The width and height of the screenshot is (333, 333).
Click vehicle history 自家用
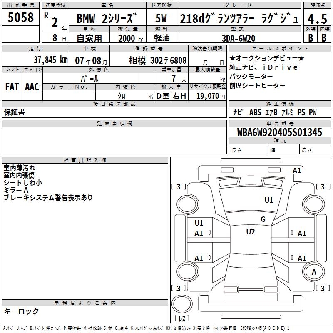(89, 38)
